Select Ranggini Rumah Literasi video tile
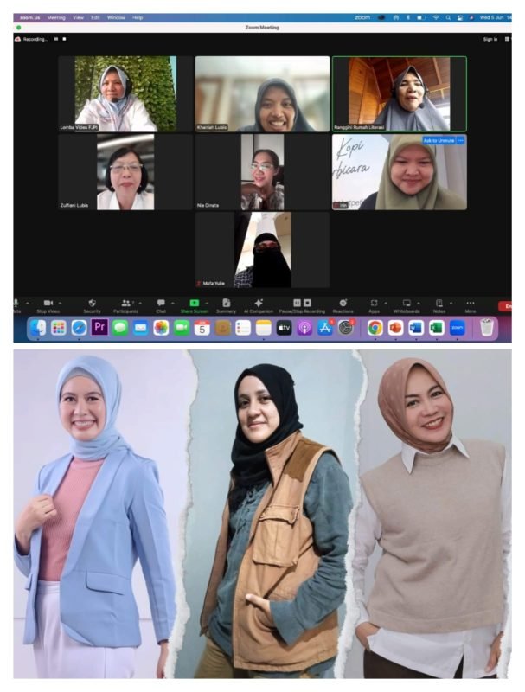 399,93
